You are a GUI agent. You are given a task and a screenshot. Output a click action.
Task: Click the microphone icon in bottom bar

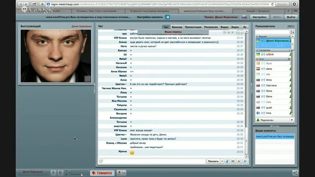[x=53, y=173]
